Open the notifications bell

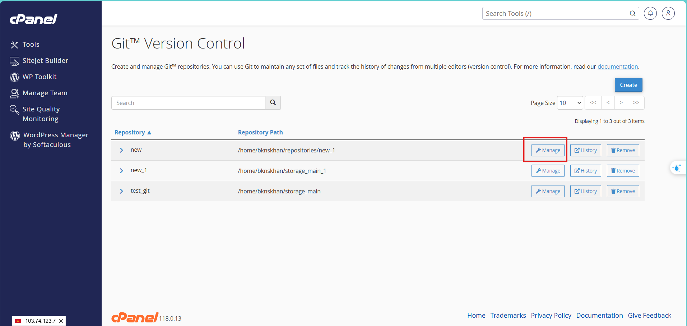[x=650, y=13]
